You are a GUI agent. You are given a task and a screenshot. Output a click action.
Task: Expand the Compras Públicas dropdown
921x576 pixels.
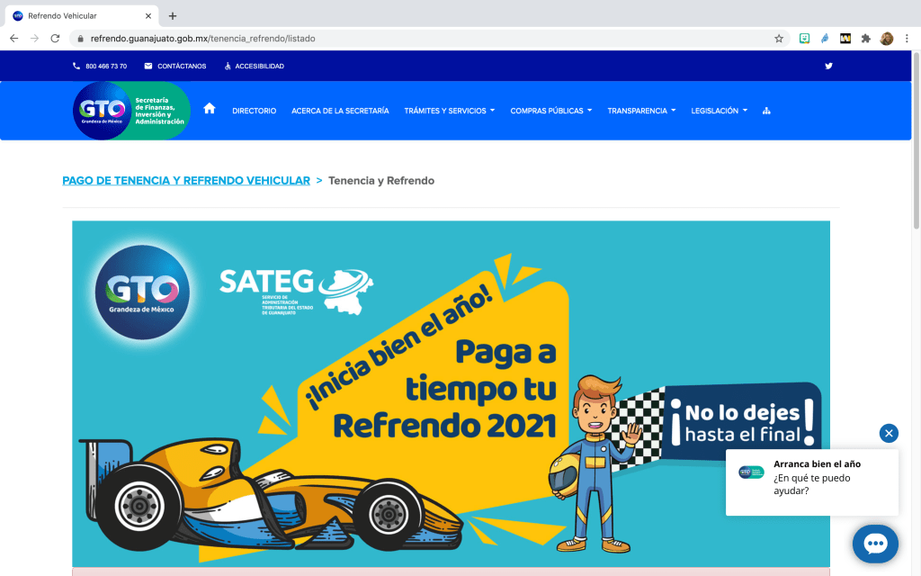tap(550, 111)
